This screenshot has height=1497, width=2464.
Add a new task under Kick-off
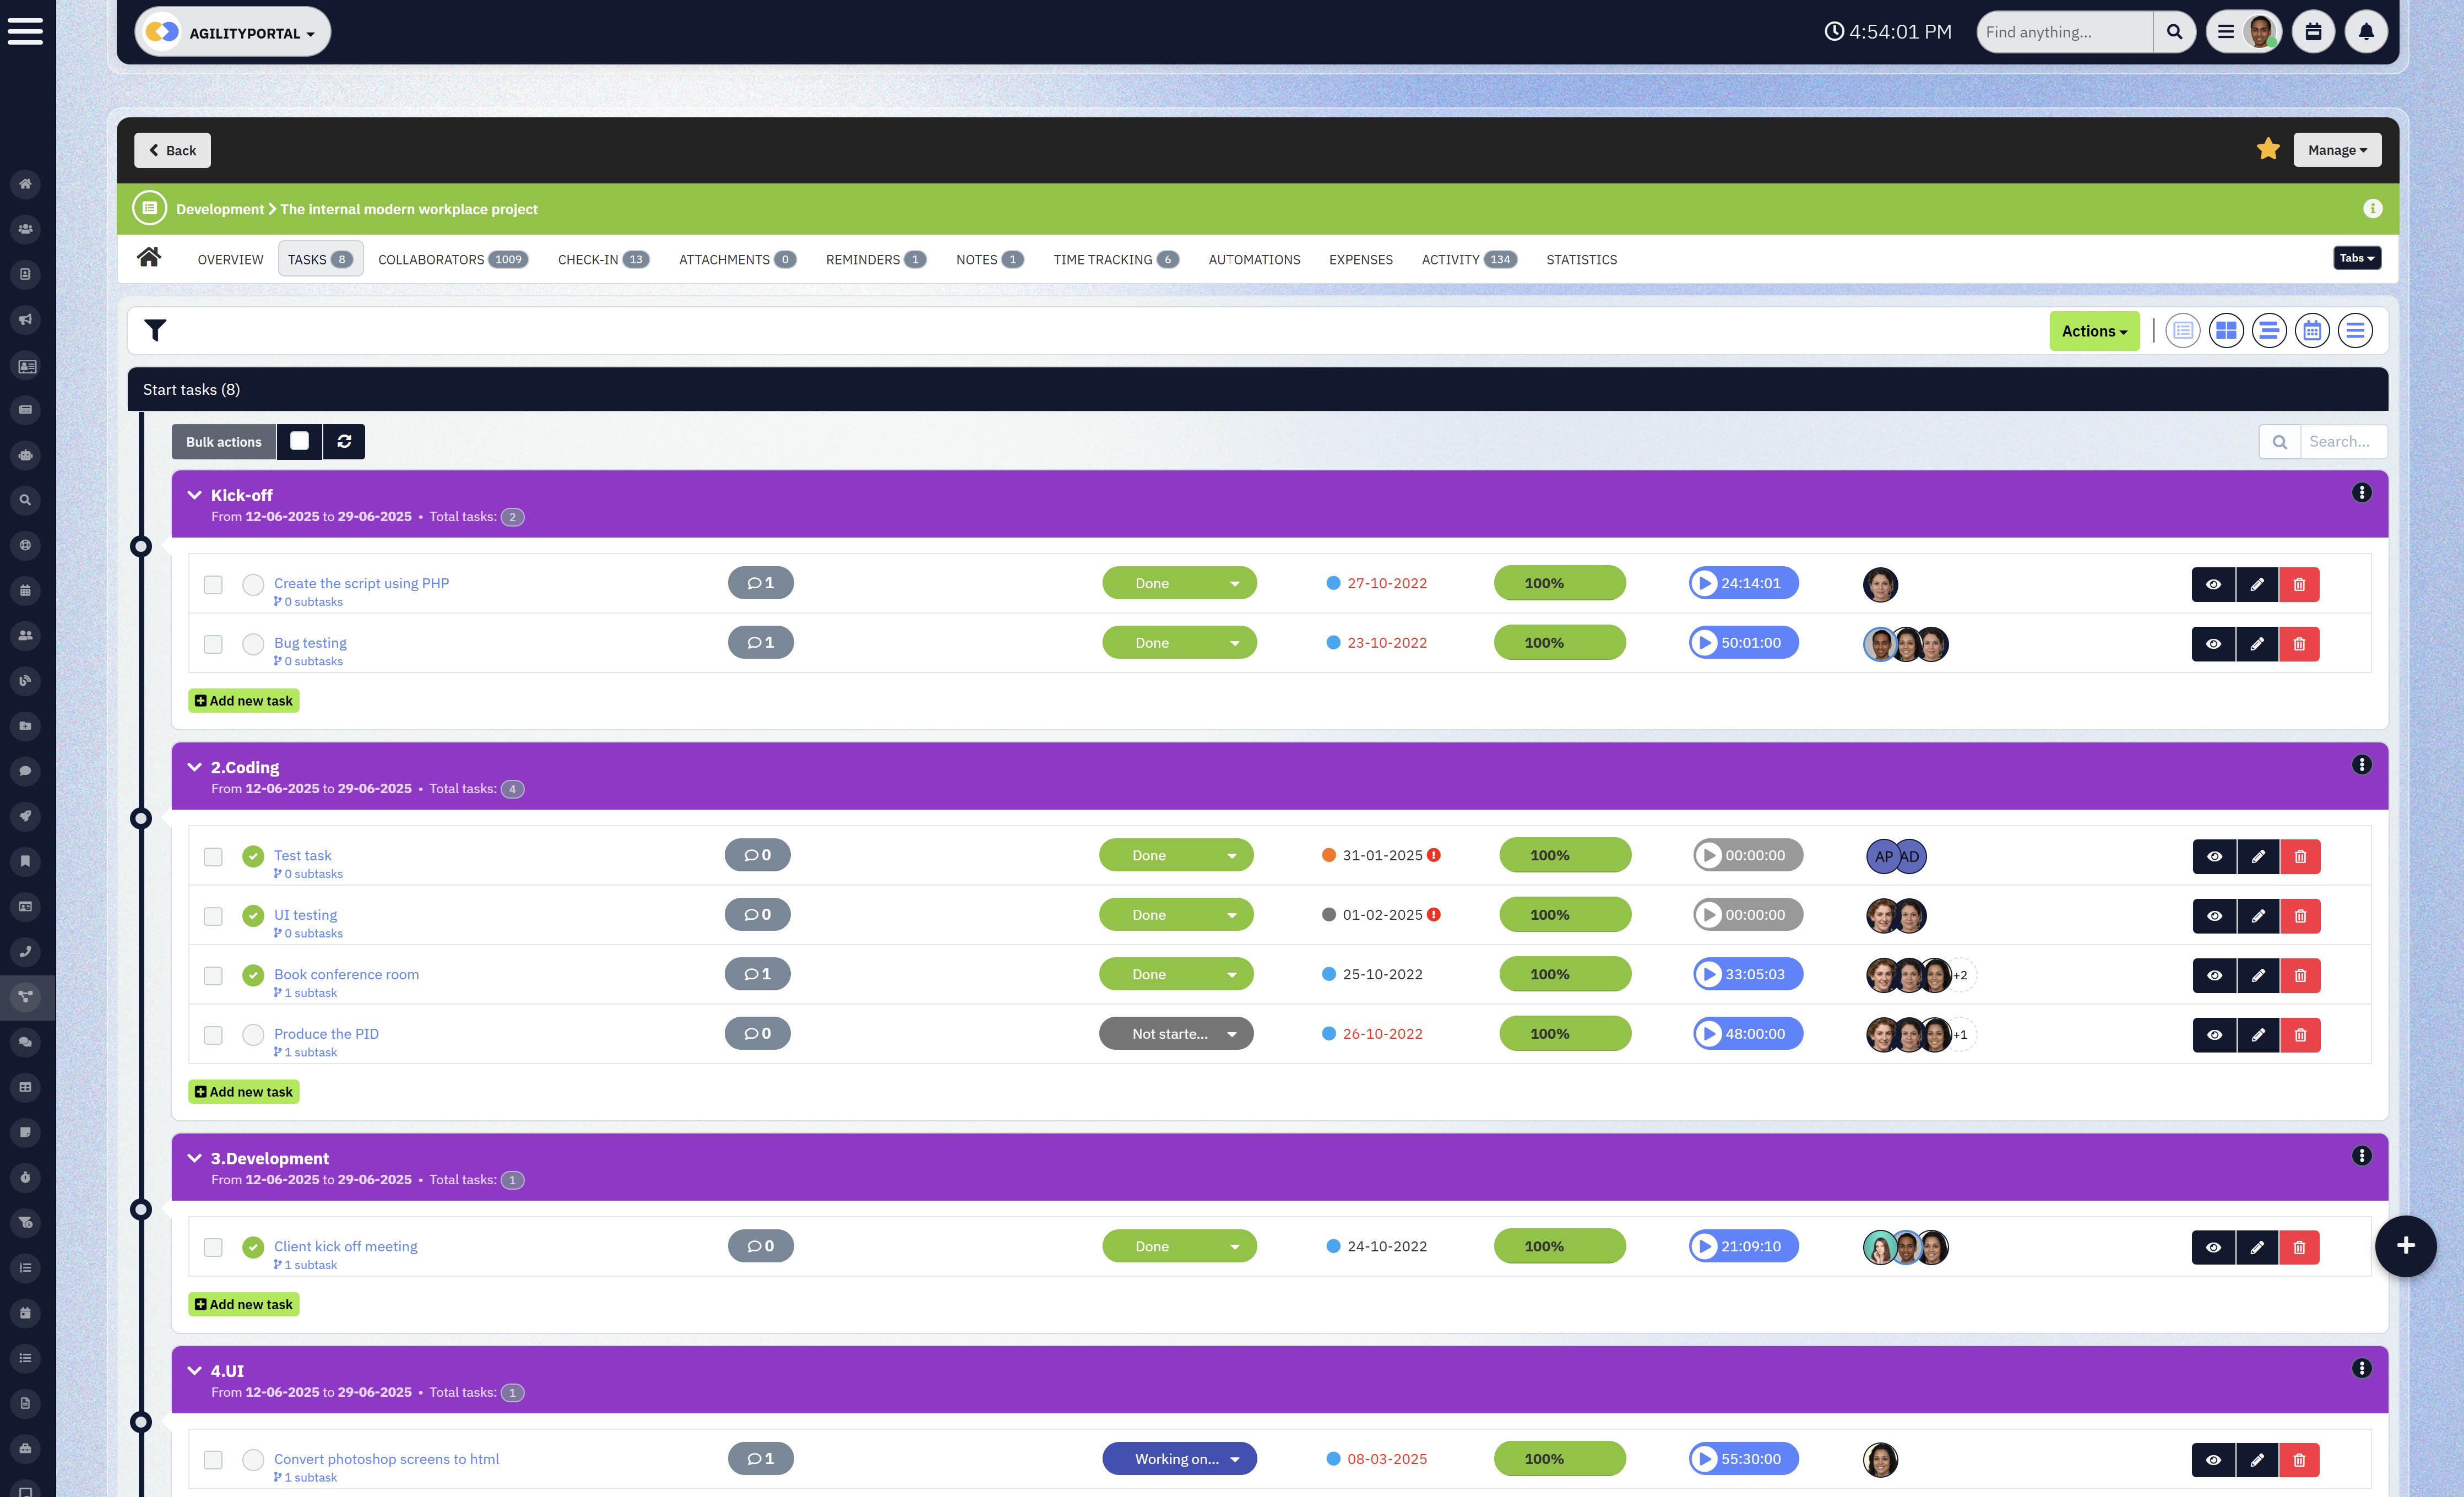[243, 700]
